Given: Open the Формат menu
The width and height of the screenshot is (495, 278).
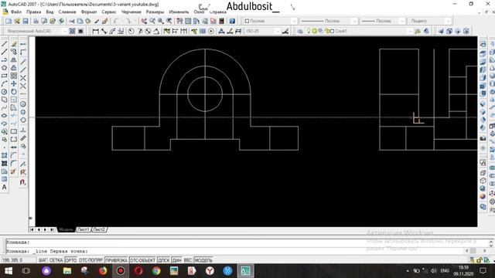Looking at the screenshot, I should point(89,12).
